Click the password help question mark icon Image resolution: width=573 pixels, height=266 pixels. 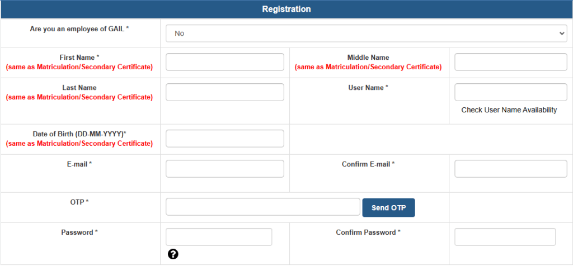point(173,254)
